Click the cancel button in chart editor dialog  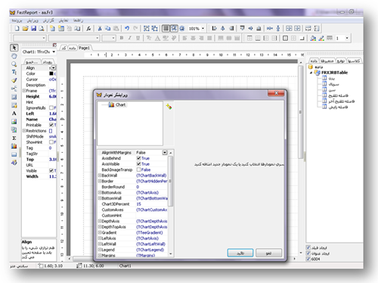[268, 253]
